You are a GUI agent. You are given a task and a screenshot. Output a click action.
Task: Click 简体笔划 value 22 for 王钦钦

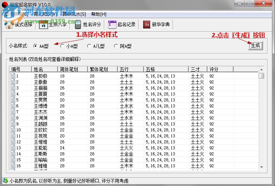click(x=62, y=130)
